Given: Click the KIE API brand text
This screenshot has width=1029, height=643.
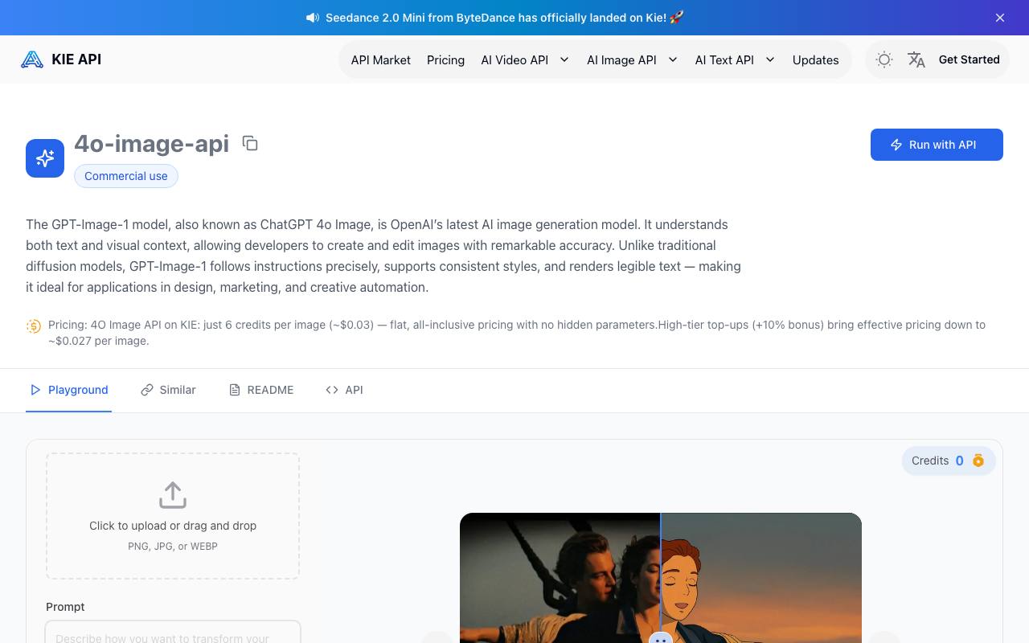Looking at the screenshot, I should point(76,59).
